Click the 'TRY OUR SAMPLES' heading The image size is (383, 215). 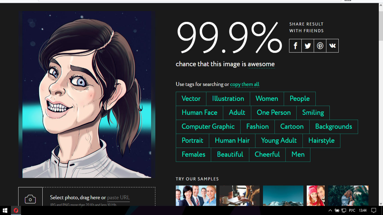197,179
